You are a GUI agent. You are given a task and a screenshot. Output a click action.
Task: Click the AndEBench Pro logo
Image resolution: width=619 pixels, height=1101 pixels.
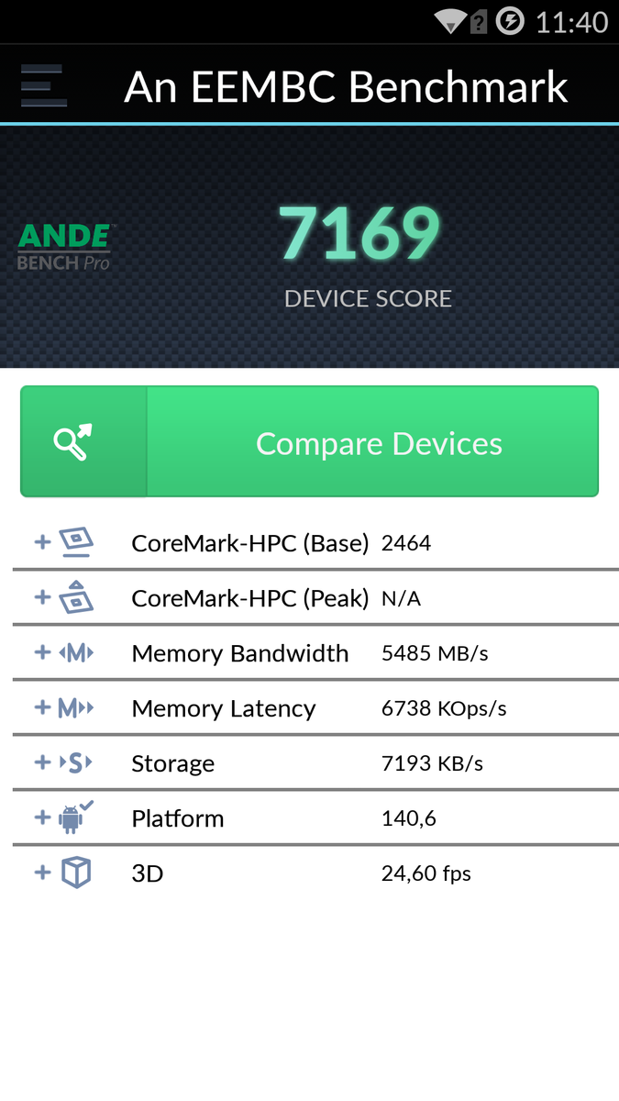pyautogui.click(x=65, y=246)
